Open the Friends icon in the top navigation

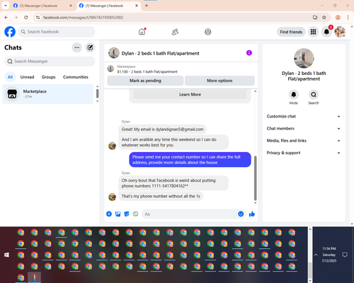(175, 32)
